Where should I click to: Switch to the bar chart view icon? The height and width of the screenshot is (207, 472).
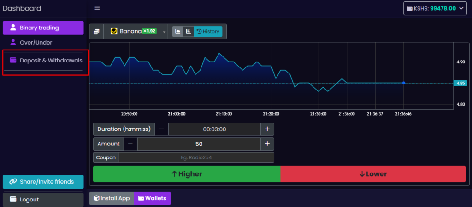coord(188,32)
